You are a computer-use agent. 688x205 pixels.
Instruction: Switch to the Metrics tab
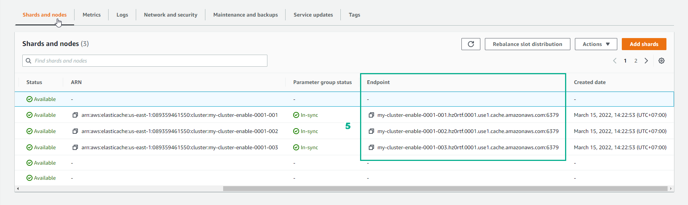coord(92,15)
